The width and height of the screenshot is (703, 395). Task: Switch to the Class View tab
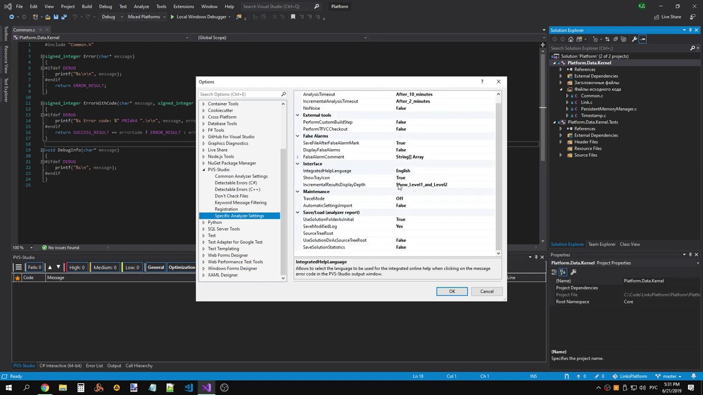630,244
